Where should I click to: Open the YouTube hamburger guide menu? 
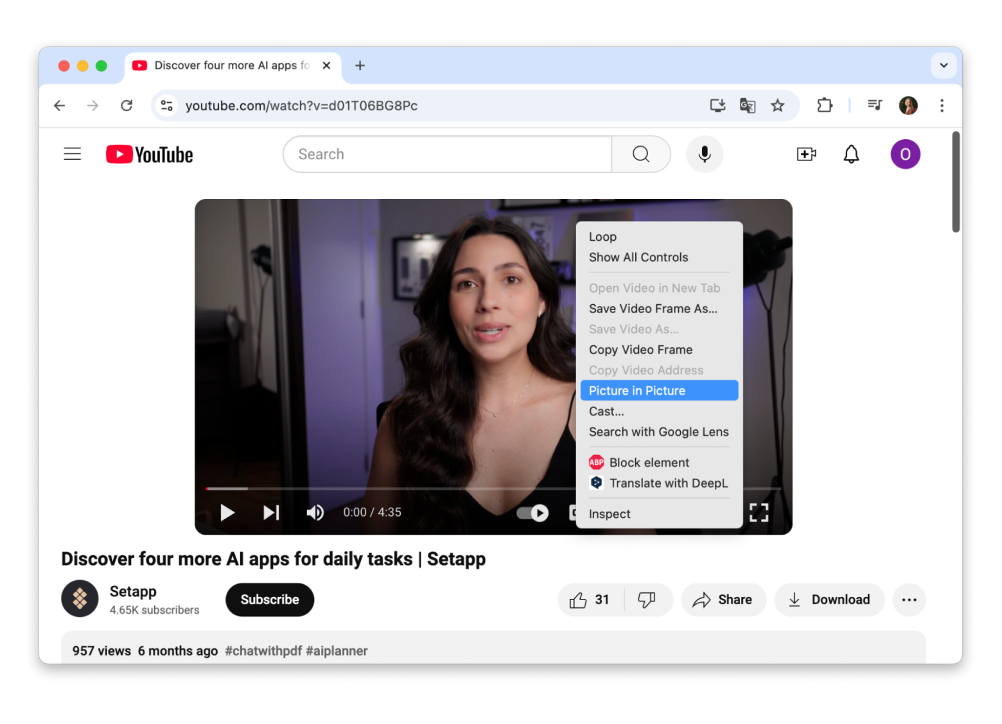click(x=73, y=154)
